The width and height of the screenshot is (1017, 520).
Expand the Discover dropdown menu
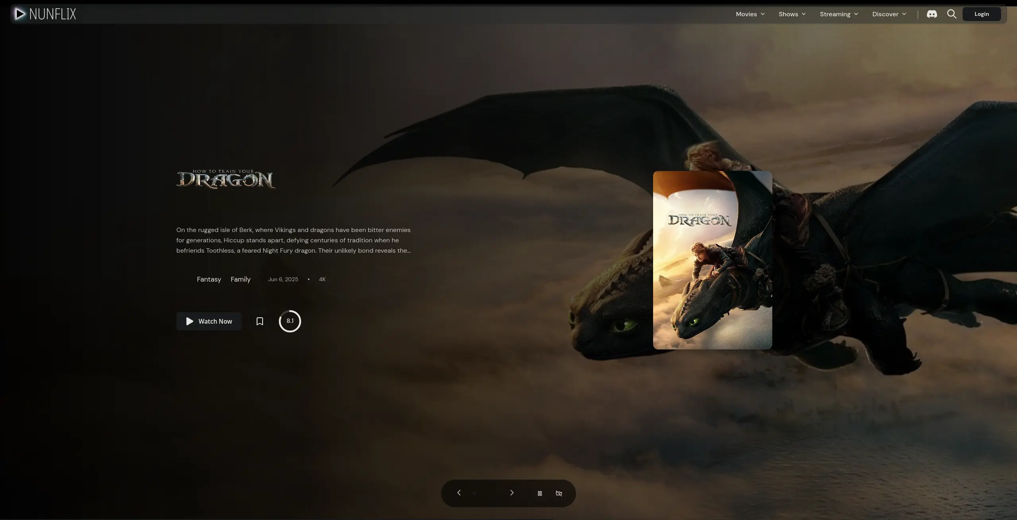point(889,14)
